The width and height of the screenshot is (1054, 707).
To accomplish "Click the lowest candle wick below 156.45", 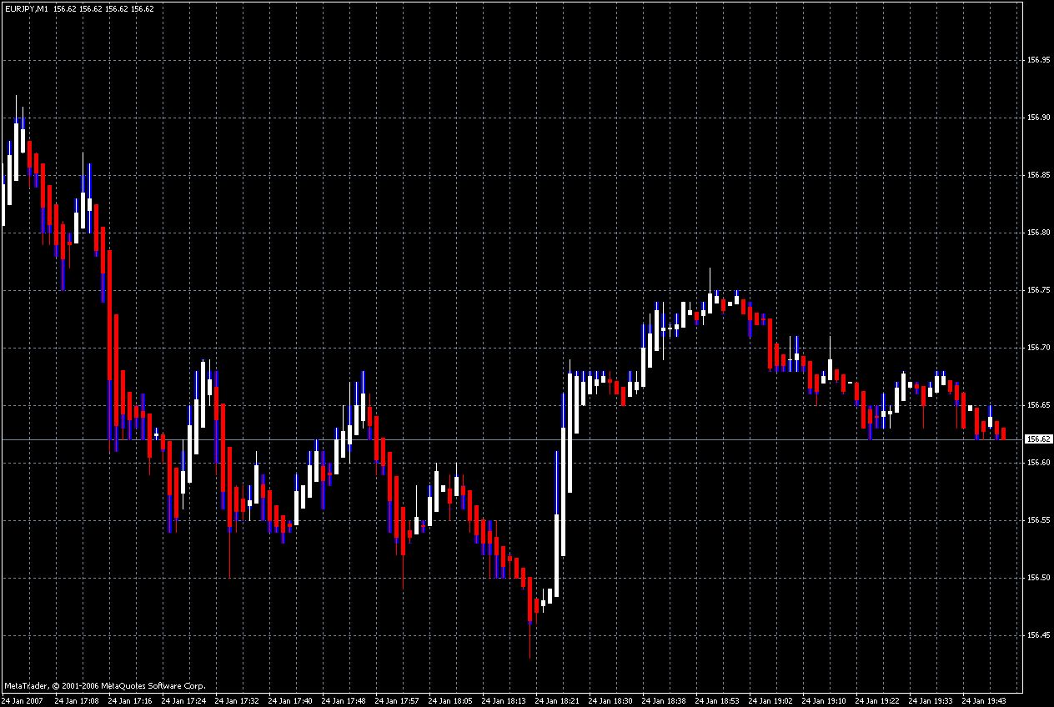I will click(x=530, y=640).
